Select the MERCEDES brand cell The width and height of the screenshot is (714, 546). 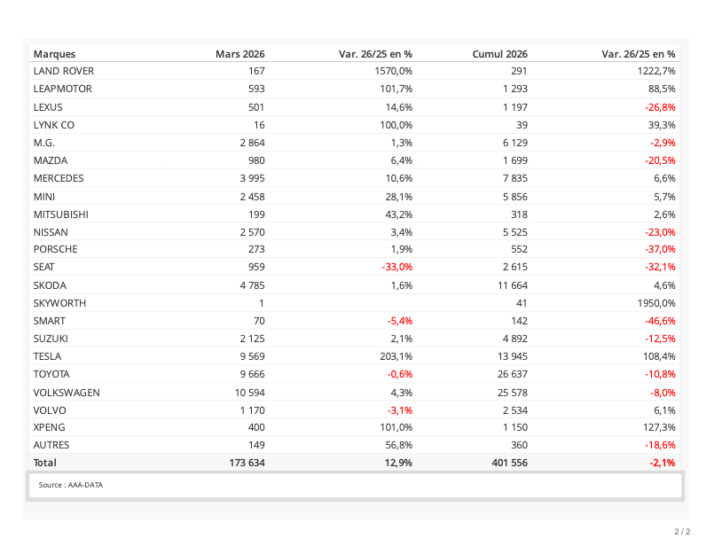point(59,178)
